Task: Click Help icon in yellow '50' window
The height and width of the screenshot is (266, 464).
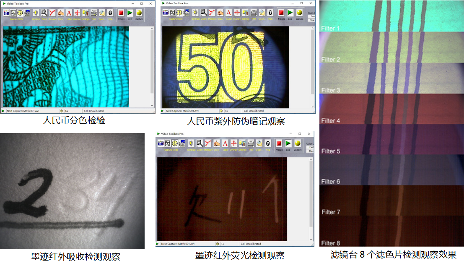Action: tap(270, 13)
